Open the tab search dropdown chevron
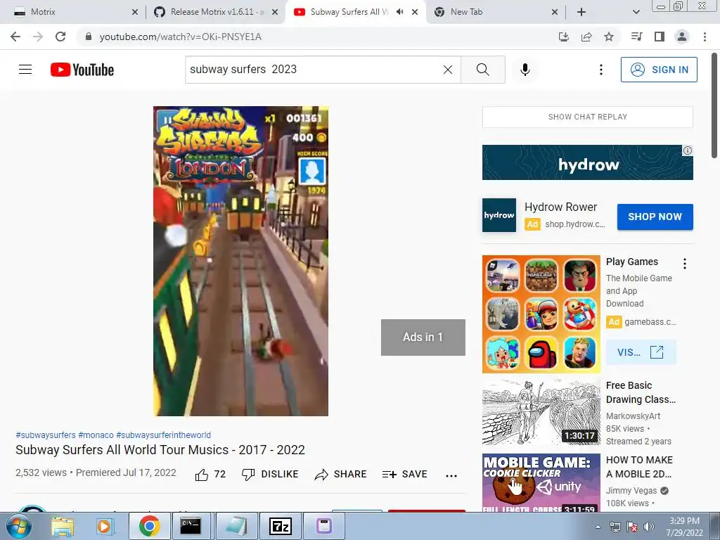This screenshot has height=540, width=720. 636,12
